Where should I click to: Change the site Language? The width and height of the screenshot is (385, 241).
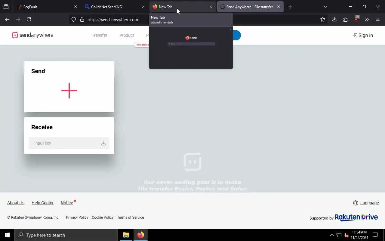point(366,203)
